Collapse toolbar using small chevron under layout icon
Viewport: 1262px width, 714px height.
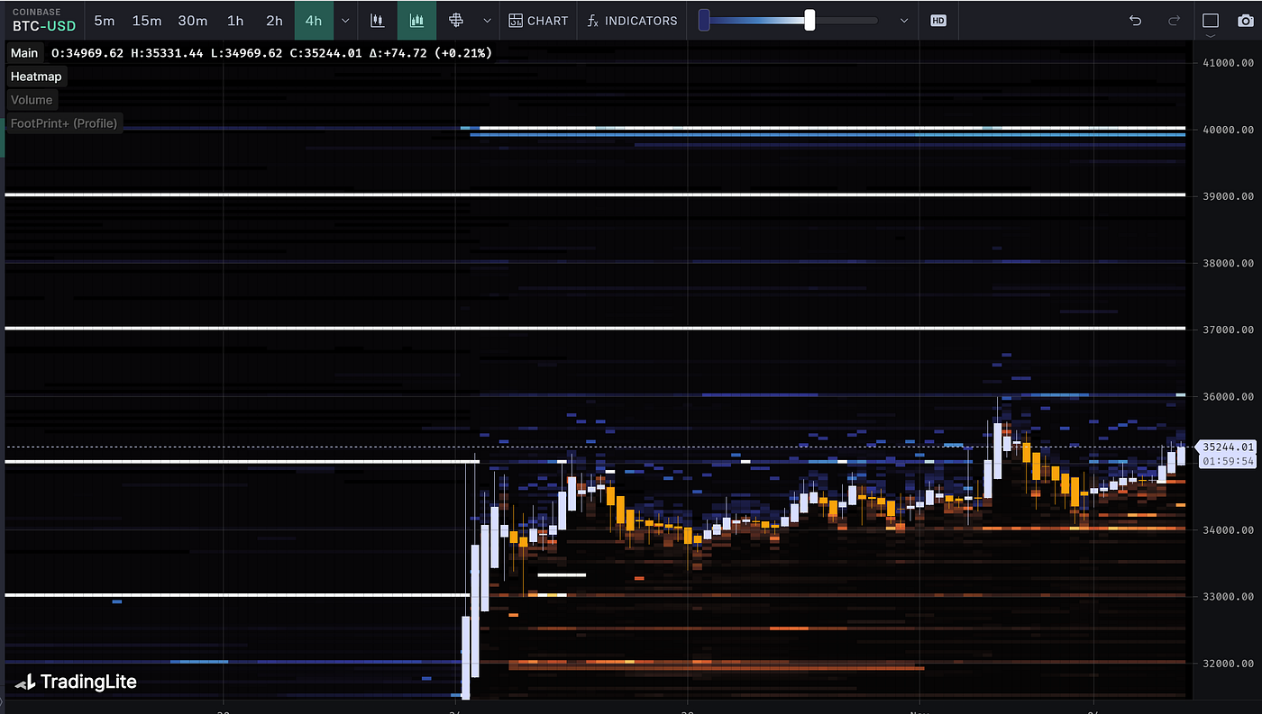pos(1210,37)
